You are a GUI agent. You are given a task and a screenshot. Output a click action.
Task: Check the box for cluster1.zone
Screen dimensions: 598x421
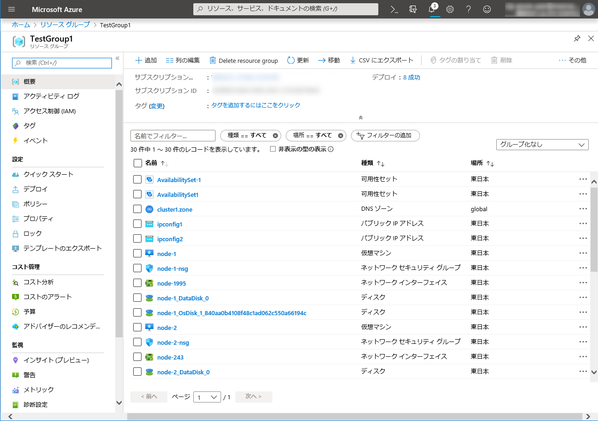137,209
